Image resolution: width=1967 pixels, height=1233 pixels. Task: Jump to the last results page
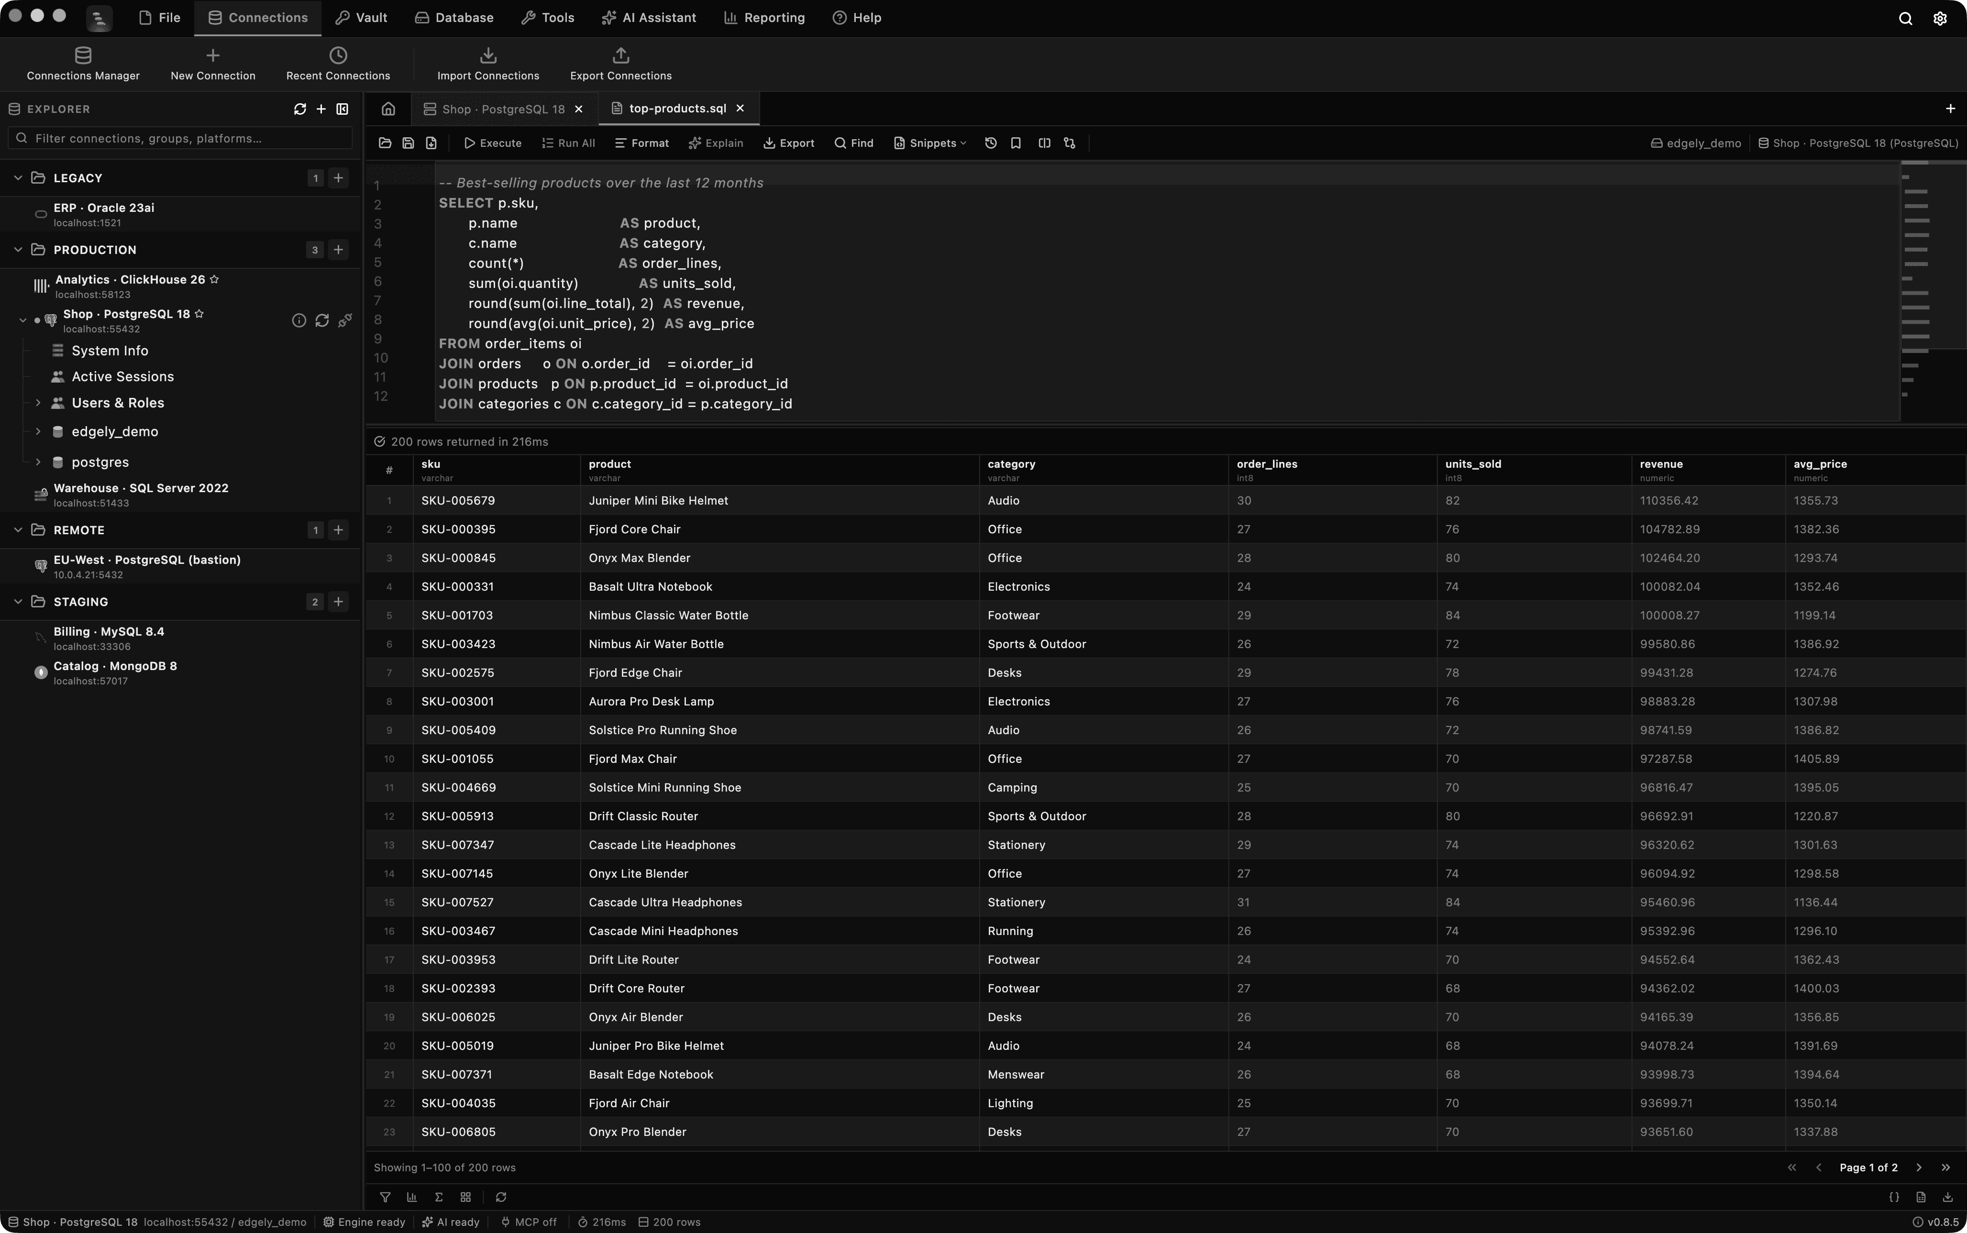click(1946, 1168)
